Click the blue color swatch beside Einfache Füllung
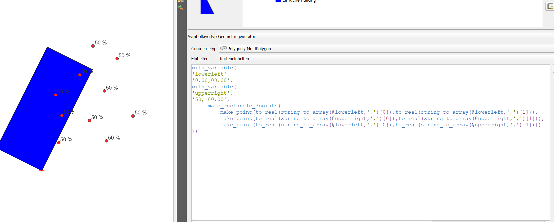Image resolution: width=554 pixels, height=222 pixels. pyautogui.click(x=278, y=1)
